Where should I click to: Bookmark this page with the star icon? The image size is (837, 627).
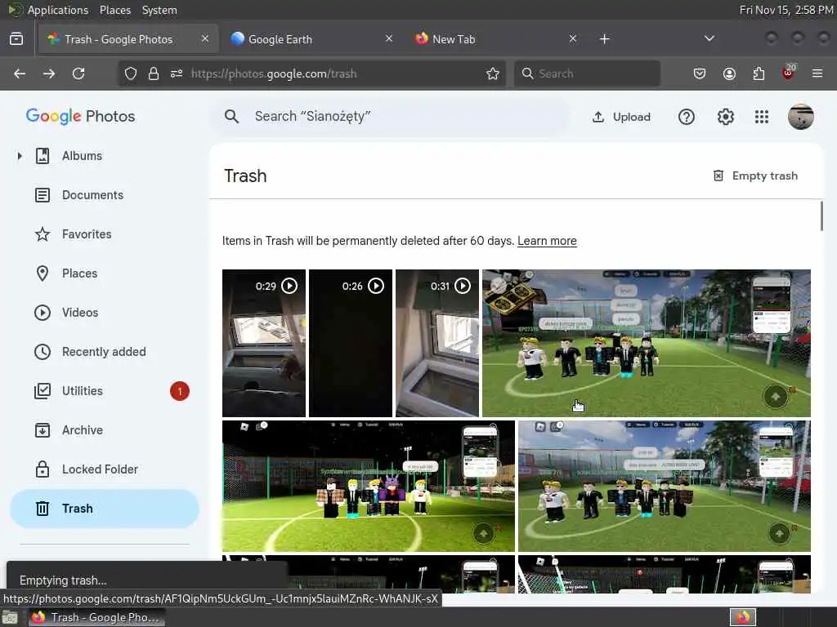(x=493, y=73)
